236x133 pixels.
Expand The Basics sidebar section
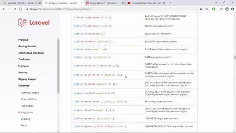[x=24, y=59]
